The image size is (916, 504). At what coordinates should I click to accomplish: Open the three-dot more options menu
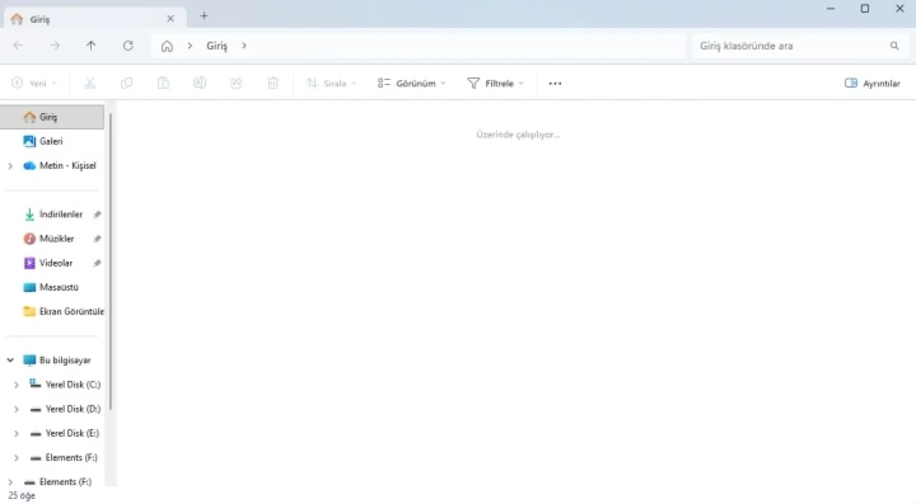point(555,84)
